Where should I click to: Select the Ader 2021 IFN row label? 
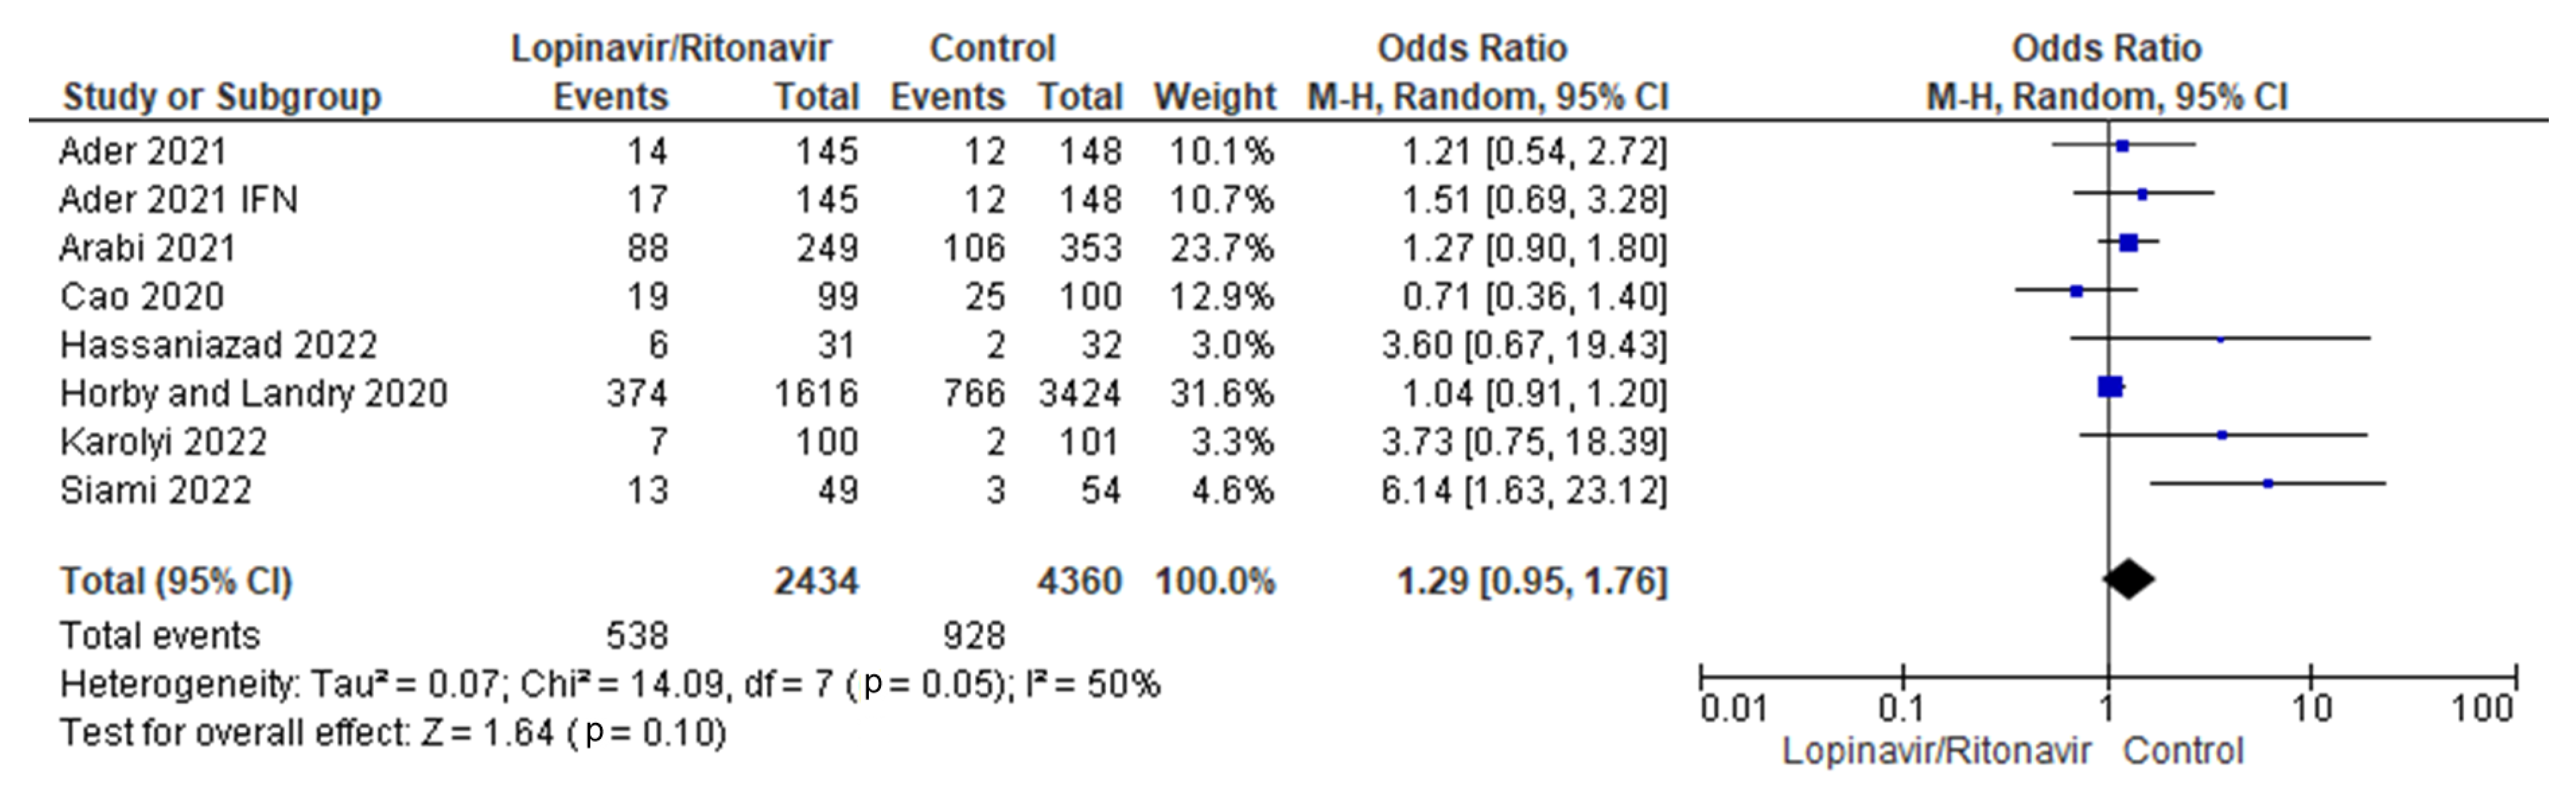178,200
